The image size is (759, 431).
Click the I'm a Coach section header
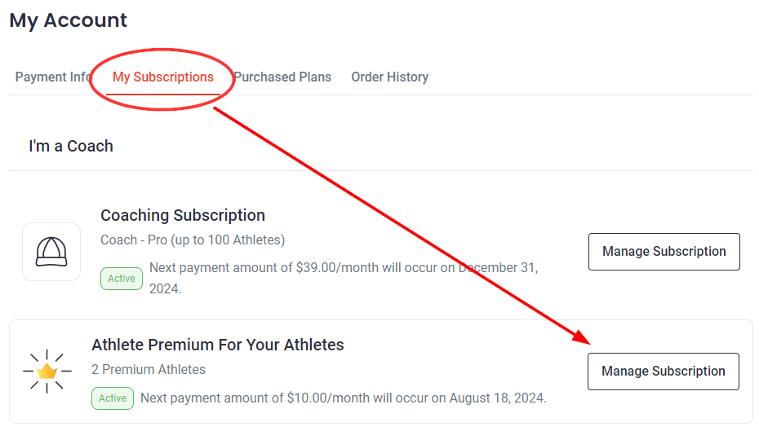coord(71,146)
